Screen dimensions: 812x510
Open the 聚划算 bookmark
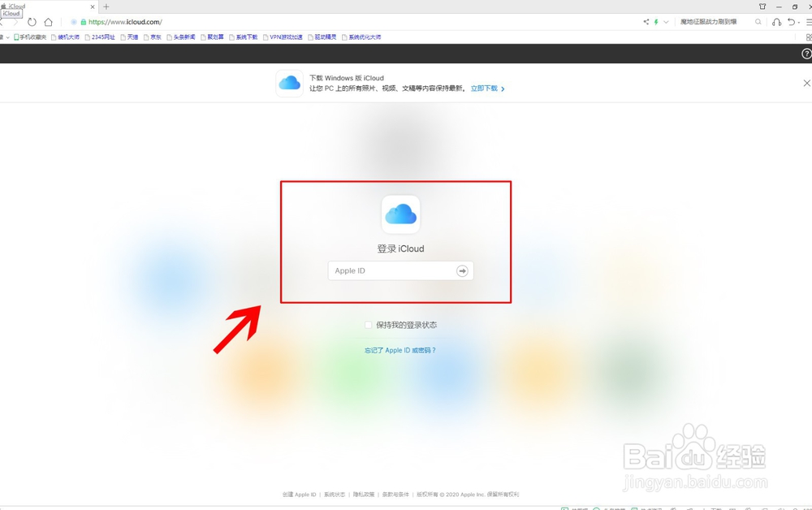coord(212,37)
